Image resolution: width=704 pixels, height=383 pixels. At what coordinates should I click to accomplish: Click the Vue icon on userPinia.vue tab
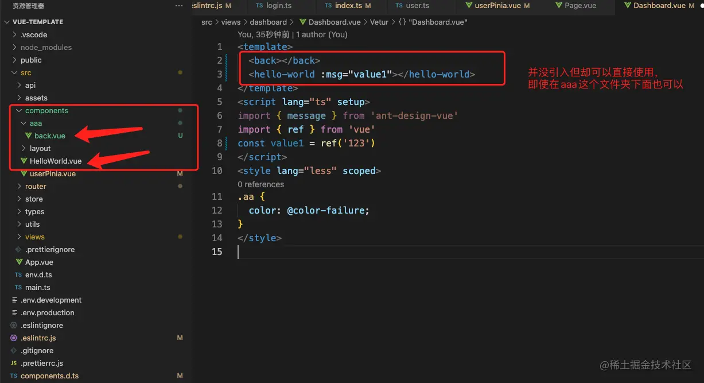(468, 5)
